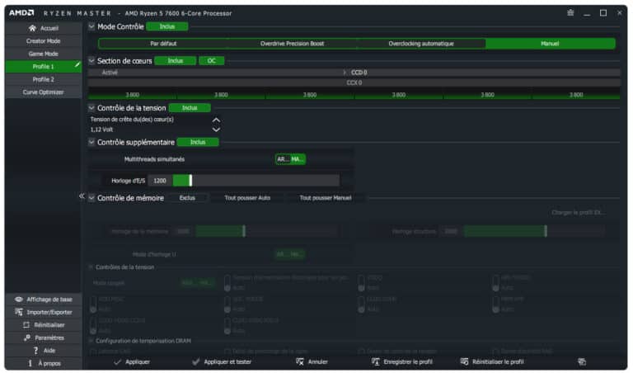Click the Réinitialiser icon in the sidebar
Viewport: 633px width, 373px height.
pyautogui.click(x=26, y=325)
